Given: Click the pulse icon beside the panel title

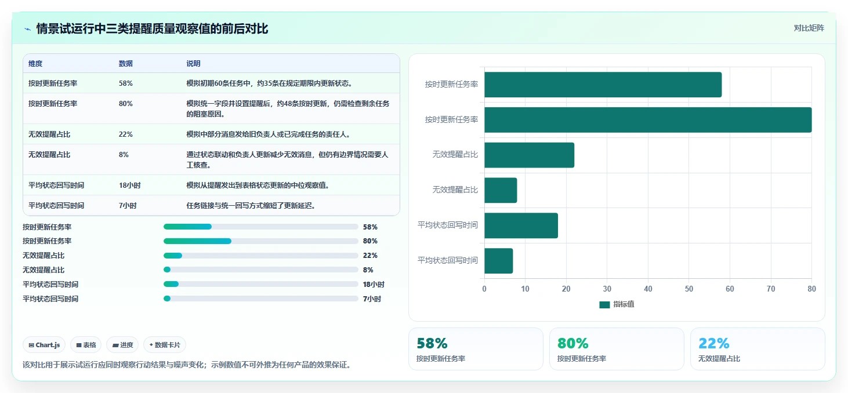Looking at the screenshot, I should click(x=28, y=29).
